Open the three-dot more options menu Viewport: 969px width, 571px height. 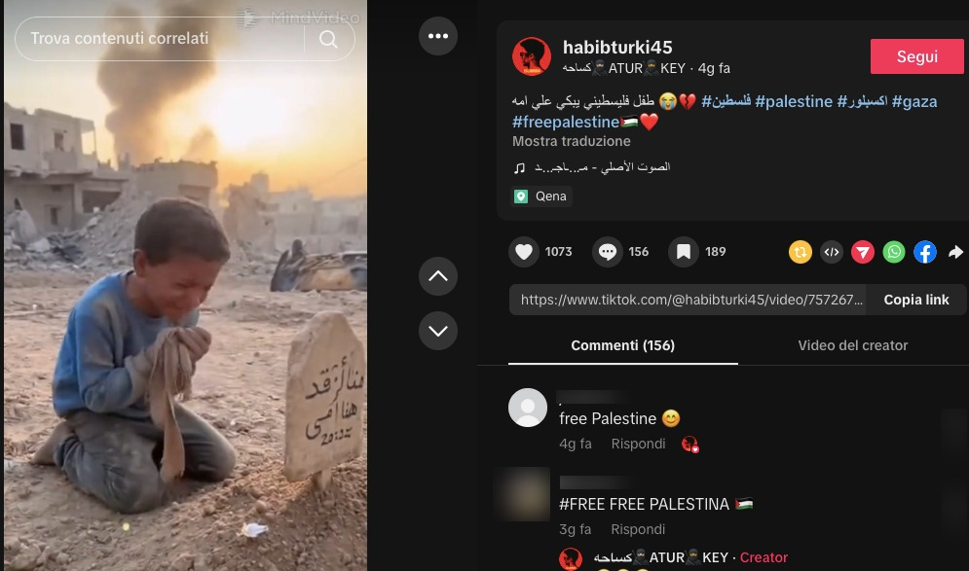tap(438, 36)
